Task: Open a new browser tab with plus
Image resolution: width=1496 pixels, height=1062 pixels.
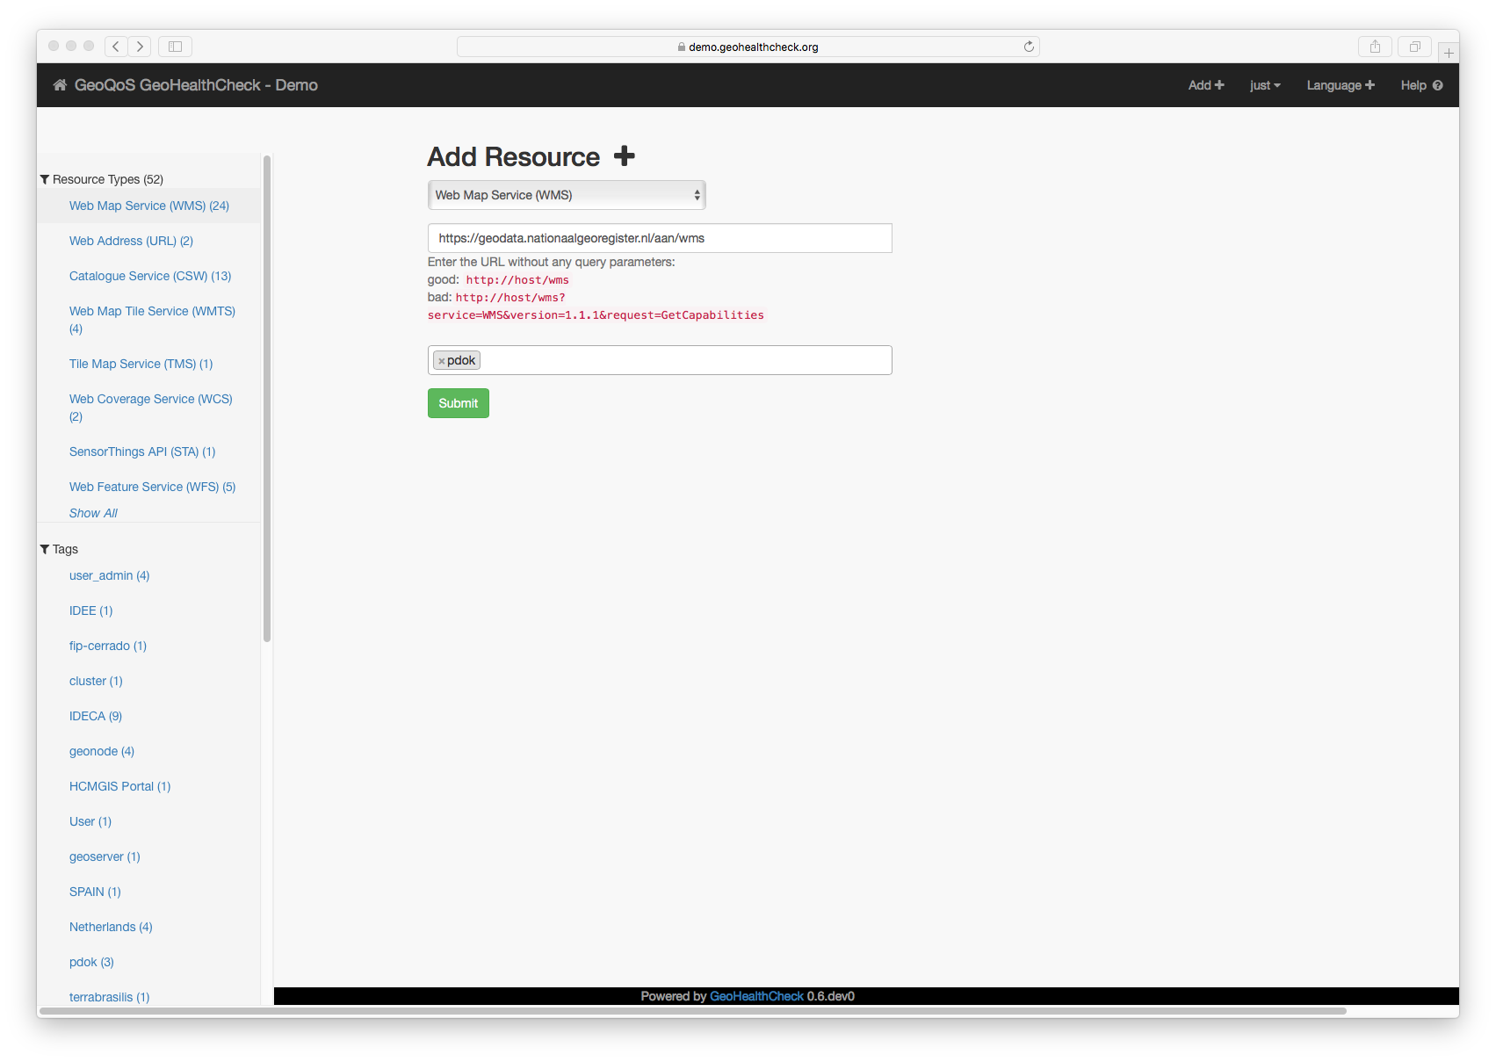Action: pos(1449,53)
